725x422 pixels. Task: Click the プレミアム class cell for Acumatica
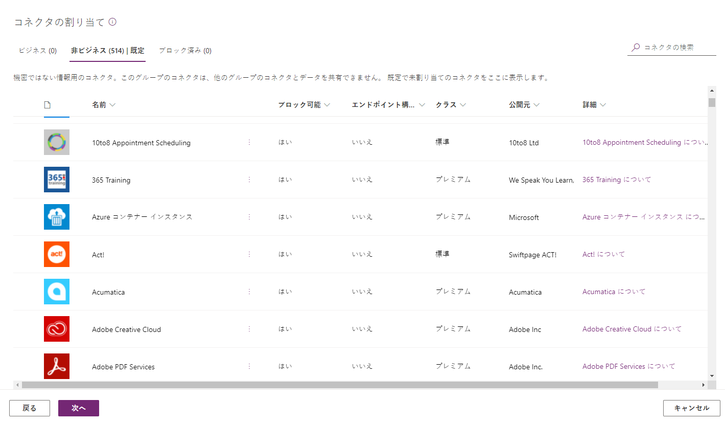453,292
